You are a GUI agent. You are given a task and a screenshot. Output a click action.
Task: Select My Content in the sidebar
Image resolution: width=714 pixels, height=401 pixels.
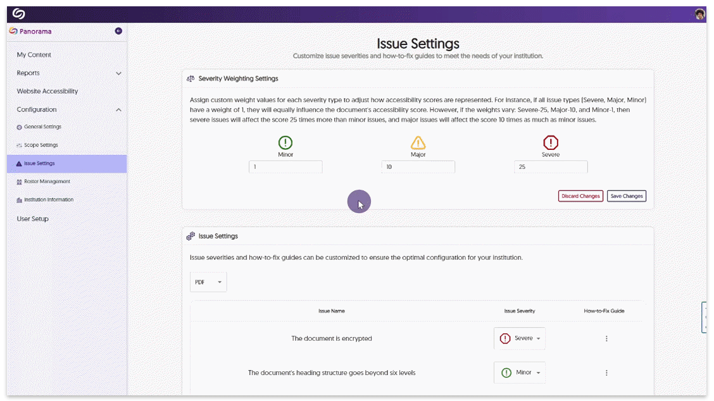(34, 54)
